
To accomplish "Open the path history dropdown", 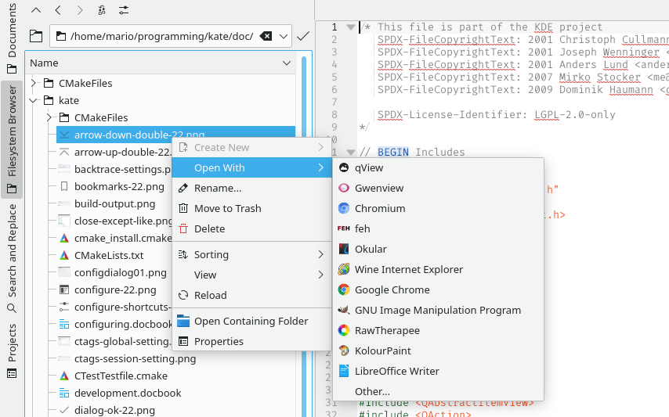I will click(x=284, y=36).
